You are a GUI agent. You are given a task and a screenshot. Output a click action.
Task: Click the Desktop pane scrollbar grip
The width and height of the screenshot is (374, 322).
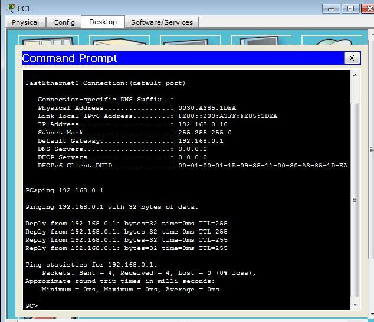372,149
